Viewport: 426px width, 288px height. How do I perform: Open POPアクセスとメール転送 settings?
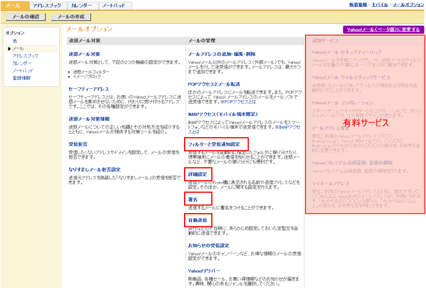point(214,84)
